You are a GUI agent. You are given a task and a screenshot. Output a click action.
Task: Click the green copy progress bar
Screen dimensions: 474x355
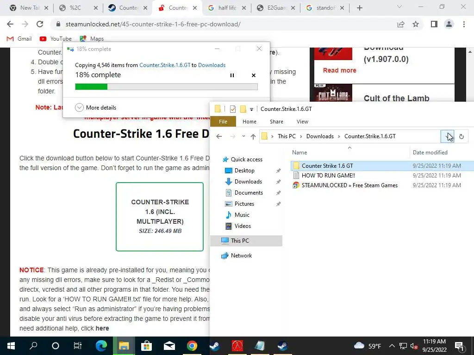[x=166, y=86]
